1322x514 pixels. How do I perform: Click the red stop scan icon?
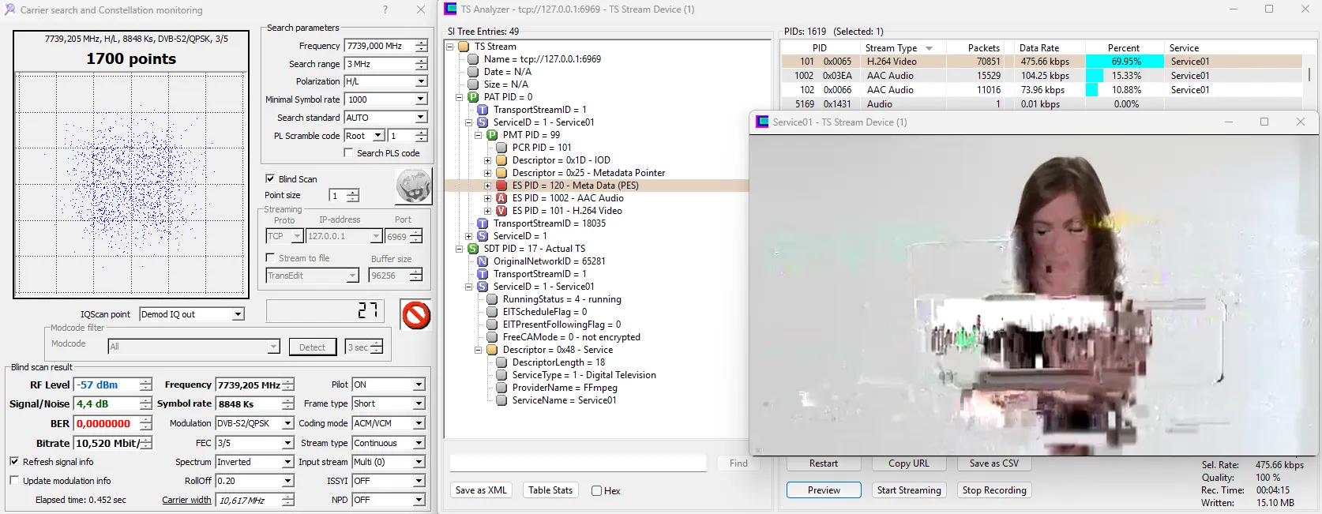[415, 315]
